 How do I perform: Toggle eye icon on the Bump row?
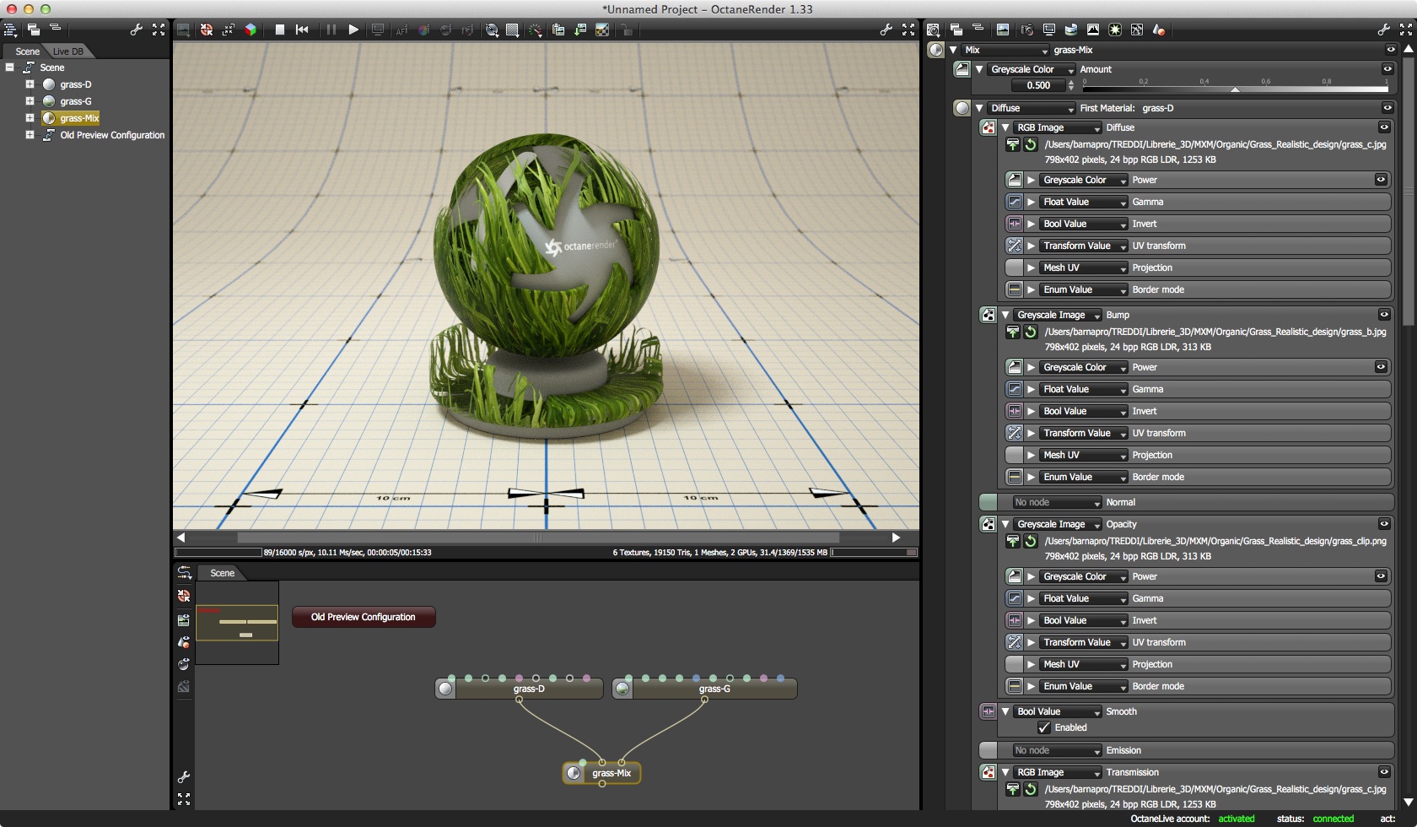point(1384,315)
